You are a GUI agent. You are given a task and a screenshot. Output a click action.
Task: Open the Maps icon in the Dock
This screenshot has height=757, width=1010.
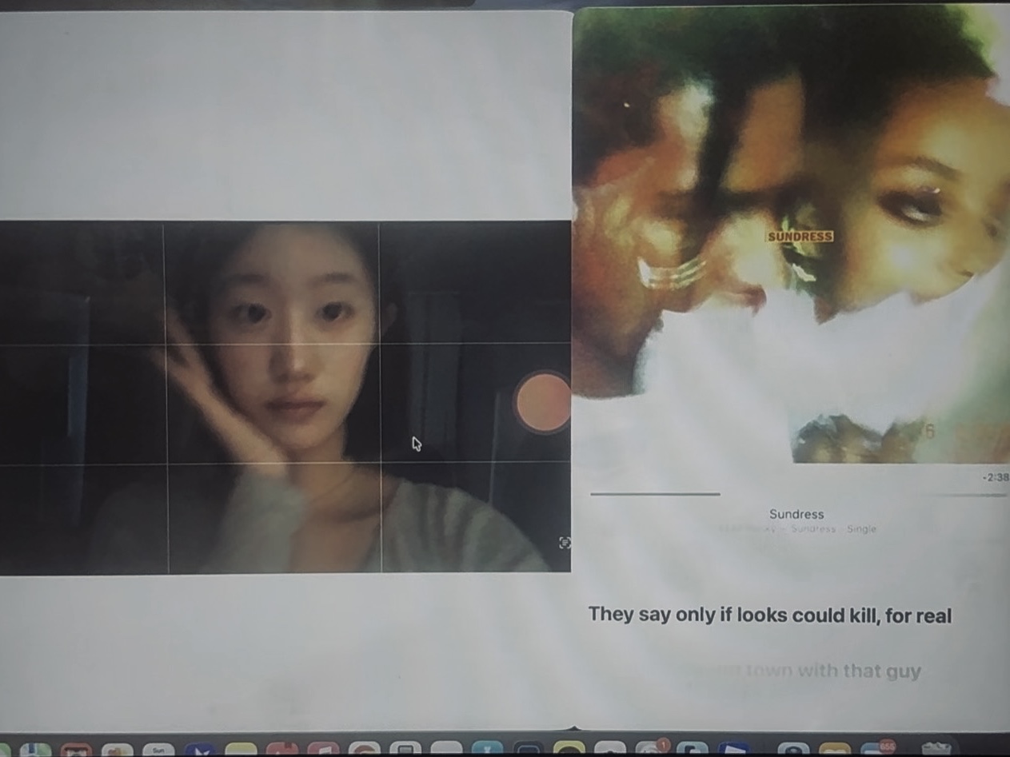[34, 751]
